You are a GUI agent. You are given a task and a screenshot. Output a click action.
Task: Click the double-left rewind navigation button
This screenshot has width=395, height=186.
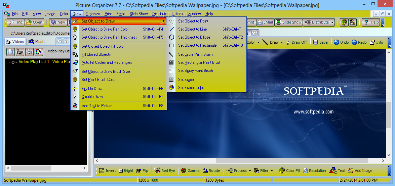coord(60,41)
